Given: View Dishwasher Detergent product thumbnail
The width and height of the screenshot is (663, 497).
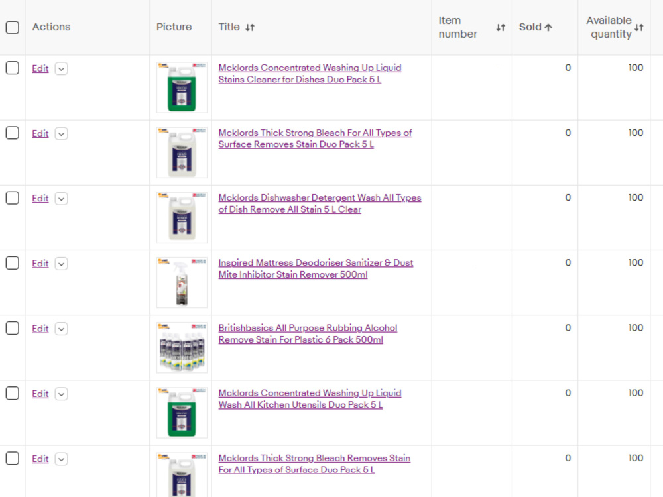Looking at the screenshot, I should point(182,217).
